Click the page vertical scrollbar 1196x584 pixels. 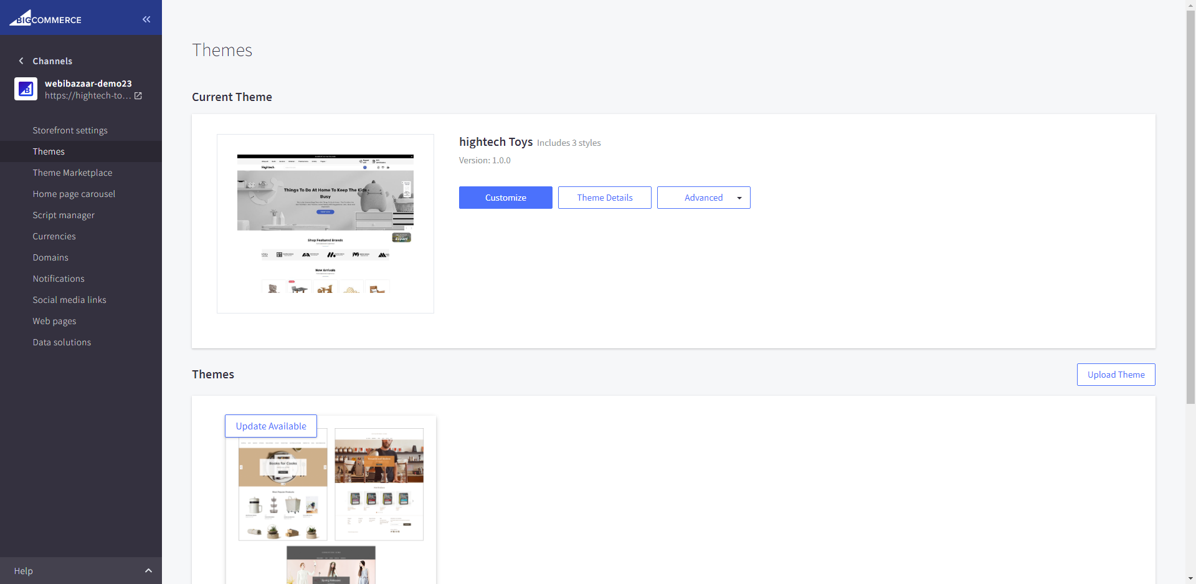[1190, 206]
